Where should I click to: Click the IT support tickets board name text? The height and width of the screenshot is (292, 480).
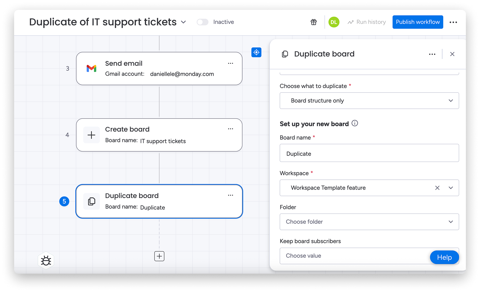(x=163, y=141)
